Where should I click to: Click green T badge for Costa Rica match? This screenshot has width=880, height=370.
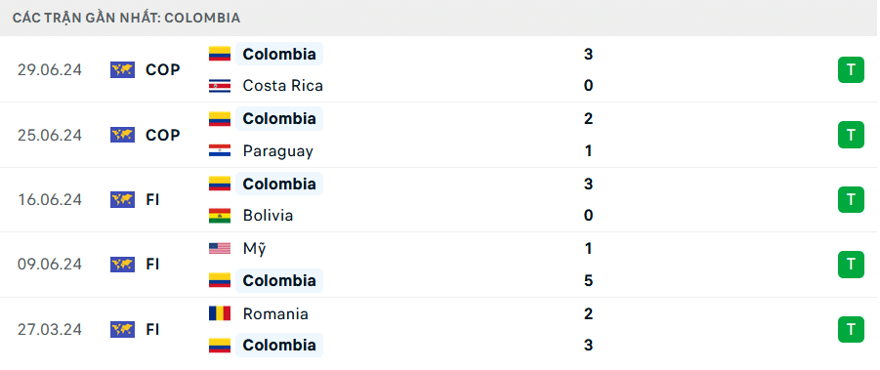(x=851, y=69)
